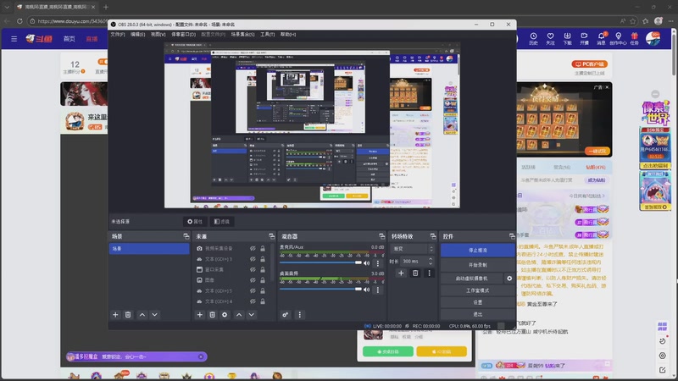The height and width of the screenshot is (381, 678).
Task: Click start virtual camera button
Action: [x=471, y=279]
